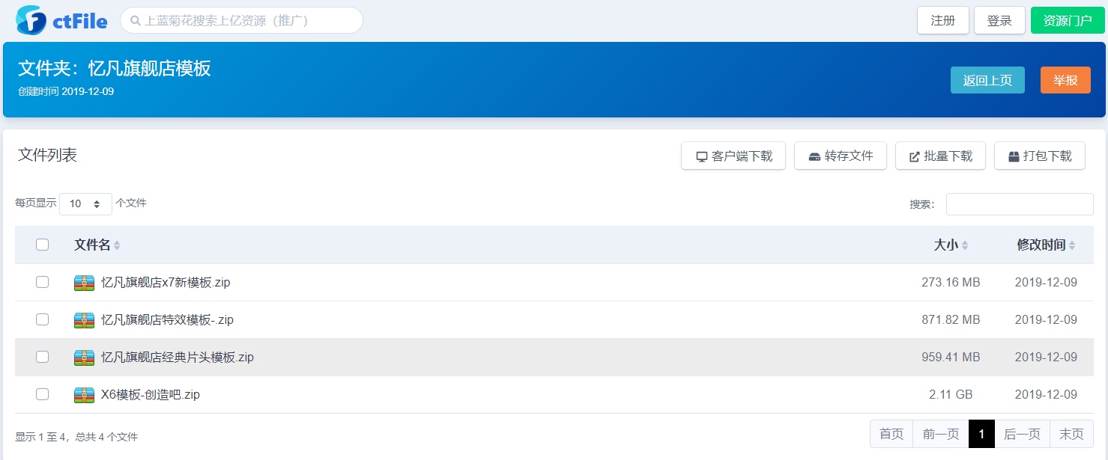Click the folder title 忆凡旗舰店模板

pos(149,68)
